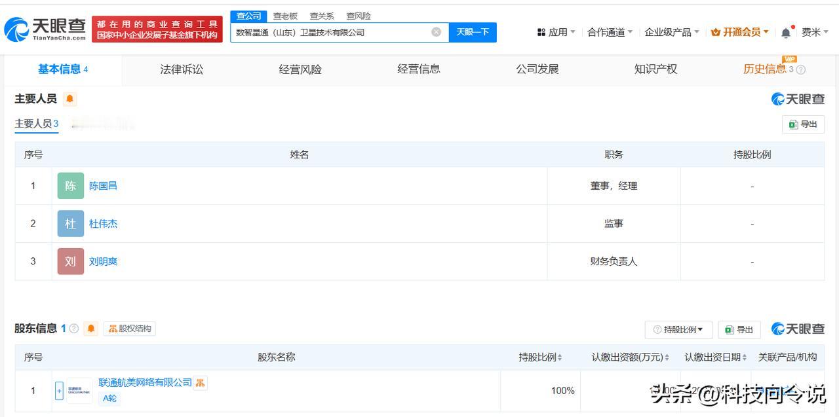Click the notification bell icon in header
The height and width of the screenshot is (417, 839).
786,32
